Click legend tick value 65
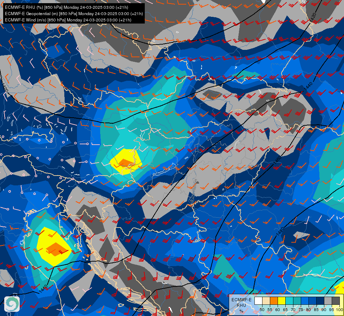344x316 pixels. (285, 310)
